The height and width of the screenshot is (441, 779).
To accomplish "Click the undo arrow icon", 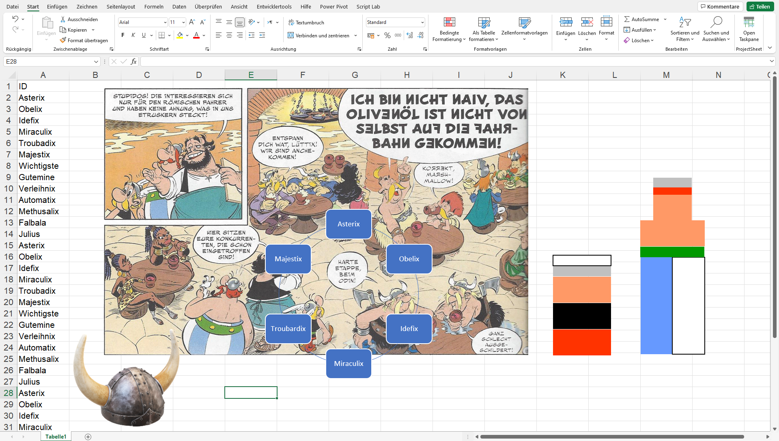I will (15, 19).
